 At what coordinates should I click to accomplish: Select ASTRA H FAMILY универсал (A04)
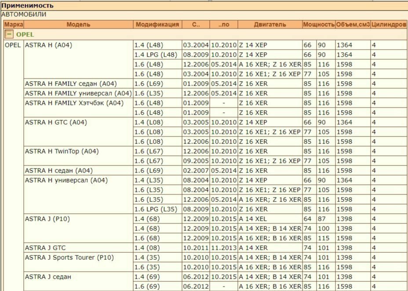[78, 93]
